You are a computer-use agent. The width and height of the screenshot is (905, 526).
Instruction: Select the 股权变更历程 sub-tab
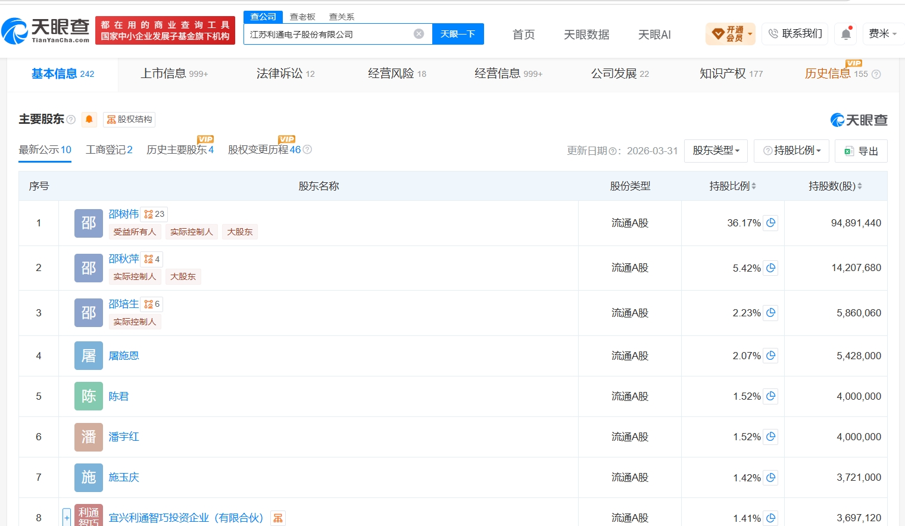click(x=264, y=150)
